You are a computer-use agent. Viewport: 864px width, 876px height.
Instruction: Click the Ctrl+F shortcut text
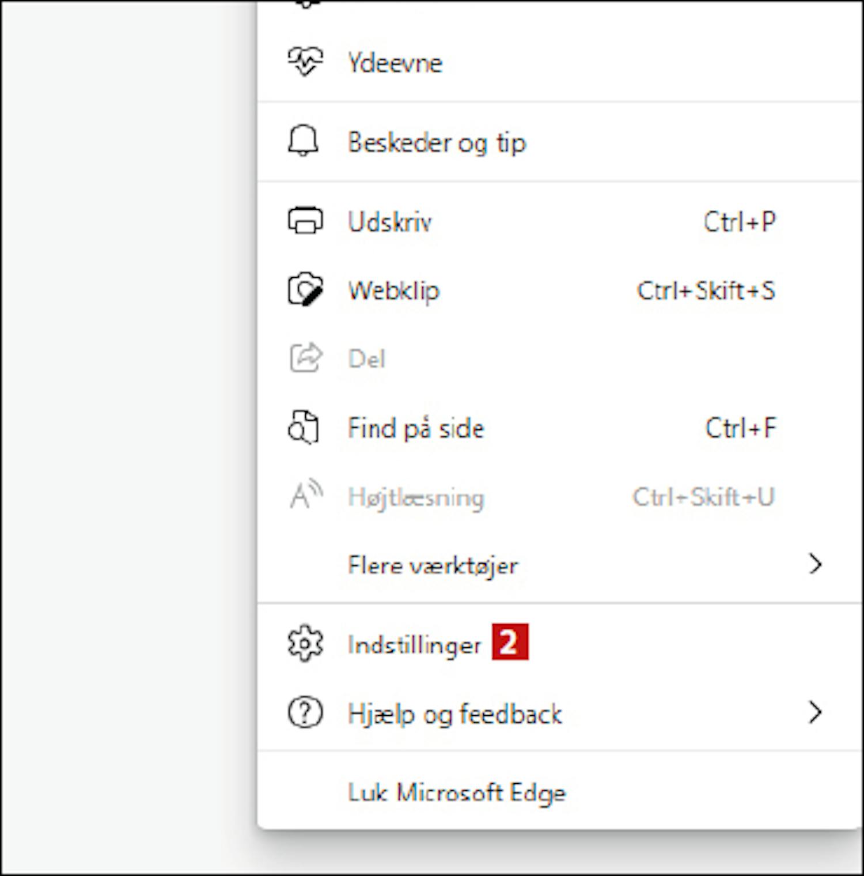click(741, 428)
